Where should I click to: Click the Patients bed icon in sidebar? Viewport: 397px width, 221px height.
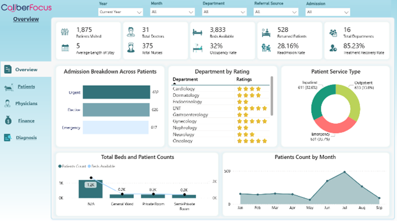pyautogui.click(x=9, y=88)
